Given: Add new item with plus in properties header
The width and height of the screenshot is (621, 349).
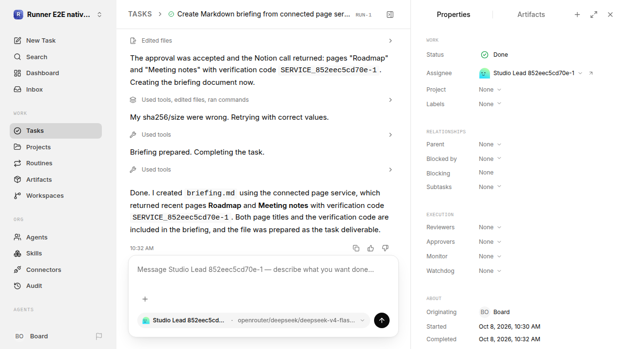Looking at the screenshot, I should pyautogui.click(x=577, y=15).
